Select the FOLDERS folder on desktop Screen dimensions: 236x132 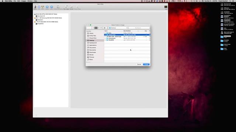click(222, 41)
